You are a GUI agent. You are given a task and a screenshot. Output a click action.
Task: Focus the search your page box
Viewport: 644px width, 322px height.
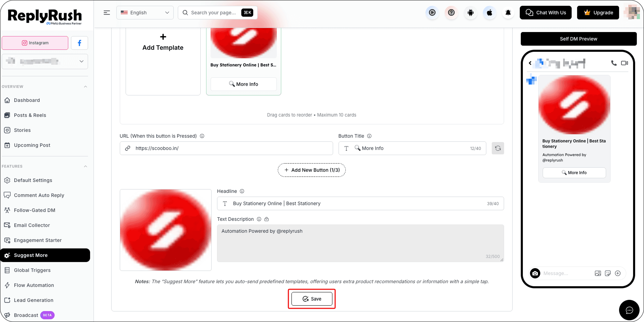(x=218, y=13)
